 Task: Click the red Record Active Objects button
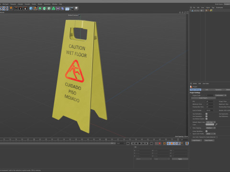click(x=157, y=143)
